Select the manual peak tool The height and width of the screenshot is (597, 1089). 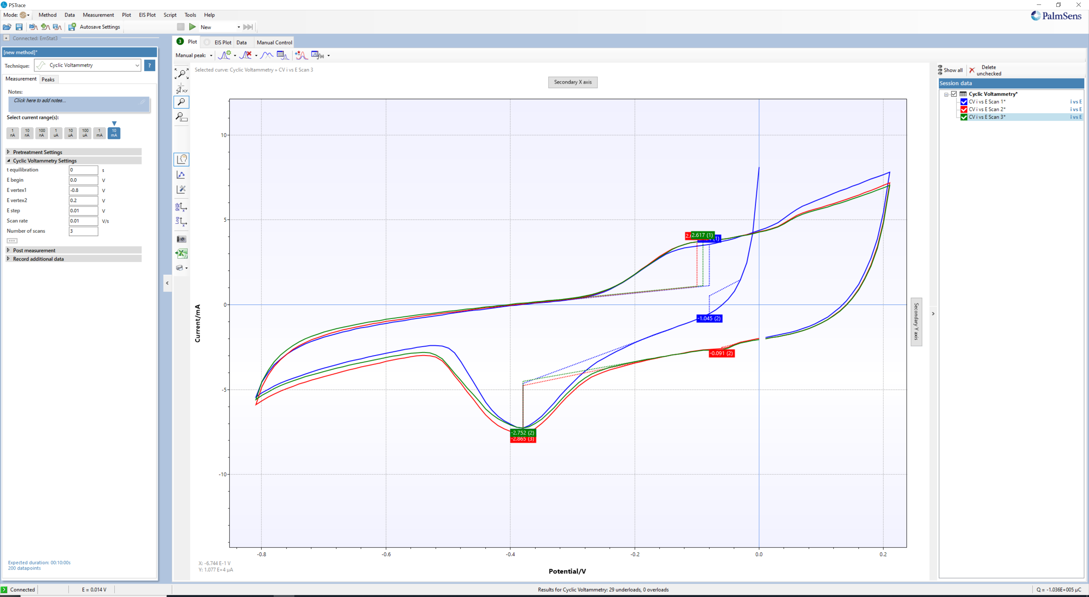pos(211,55)
